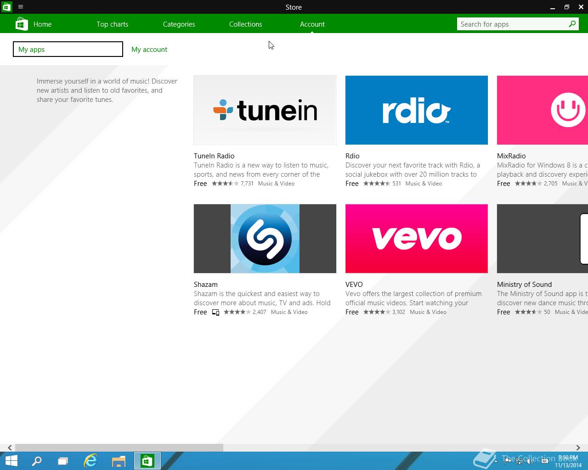Click the Store shopping bag logo
The image size is (588, 470).
coord(21,24)
